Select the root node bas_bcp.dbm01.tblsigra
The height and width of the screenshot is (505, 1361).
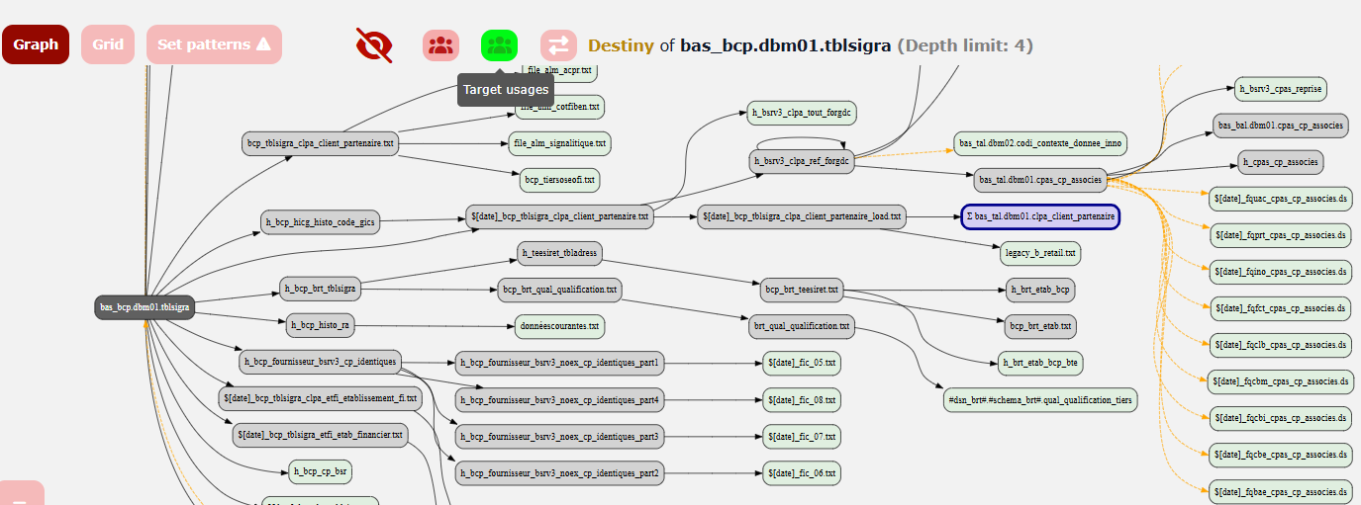point(145,307)
